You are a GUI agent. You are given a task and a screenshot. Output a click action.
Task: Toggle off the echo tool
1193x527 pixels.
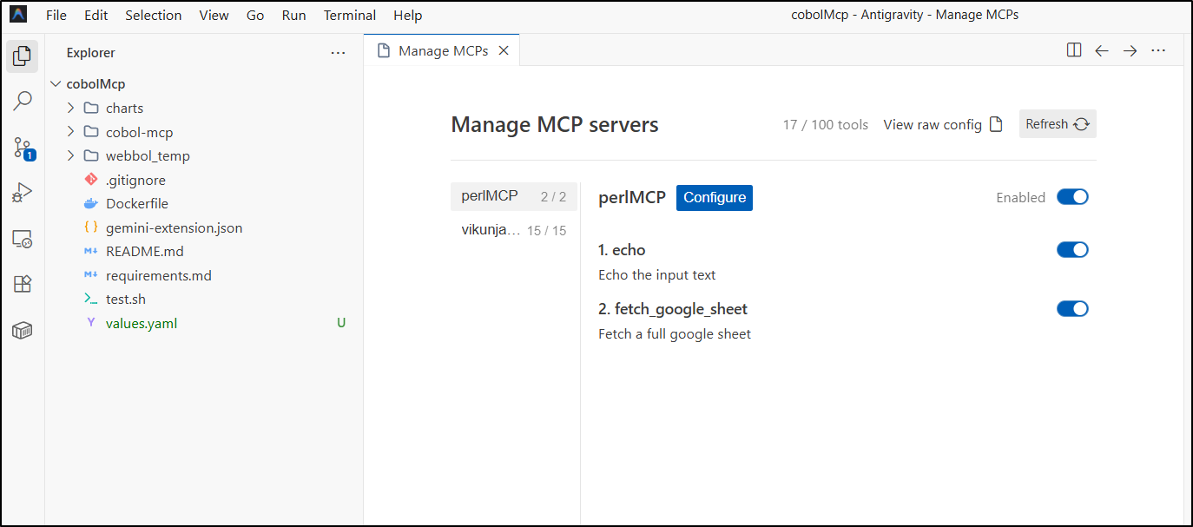pos(1072,250)
